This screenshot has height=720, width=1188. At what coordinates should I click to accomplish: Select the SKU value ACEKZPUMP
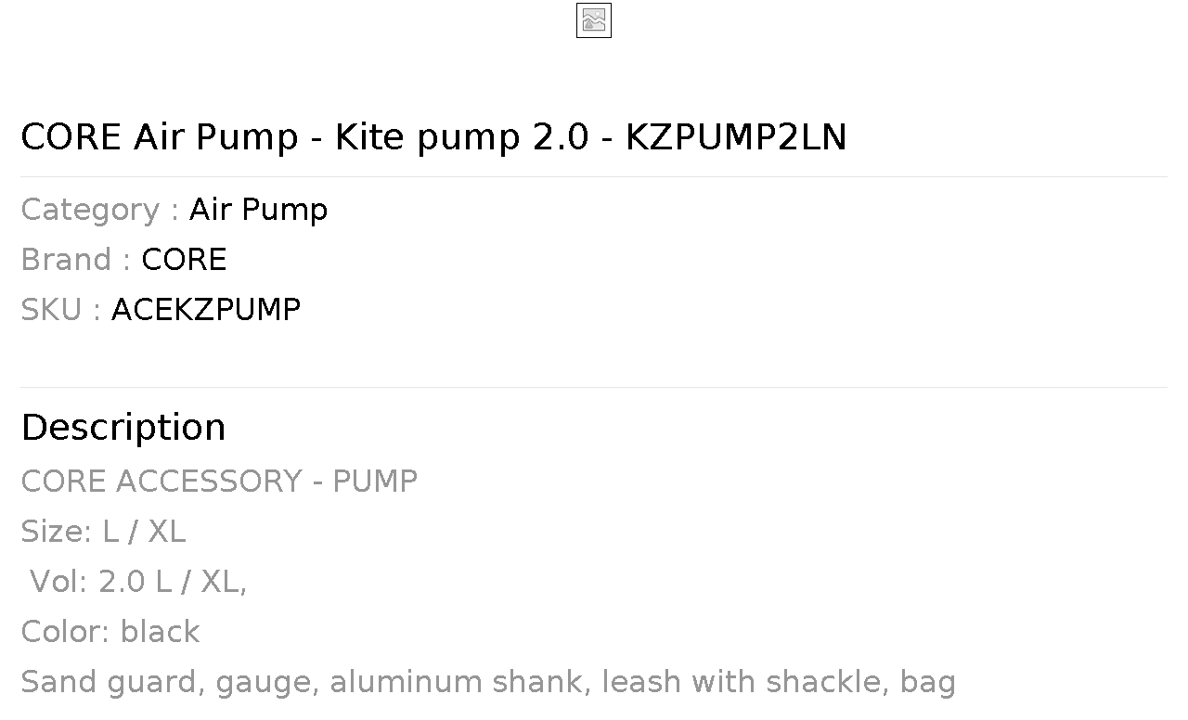(206, 310)
